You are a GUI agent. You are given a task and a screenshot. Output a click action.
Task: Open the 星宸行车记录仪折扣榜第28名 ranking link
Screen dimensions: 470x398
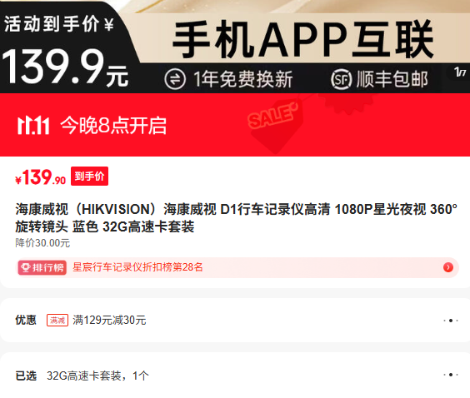[137, 267]
